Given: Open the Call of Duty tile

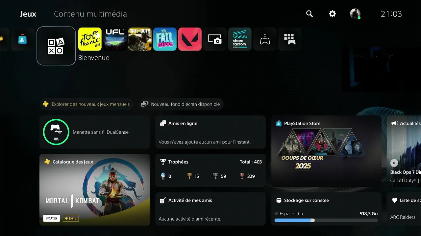Looking at the screenshot, I should [140, 39].
